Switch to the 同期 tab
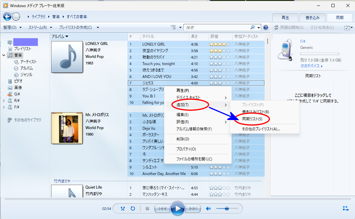The image size is (355, 219). (x=339, y=18)
